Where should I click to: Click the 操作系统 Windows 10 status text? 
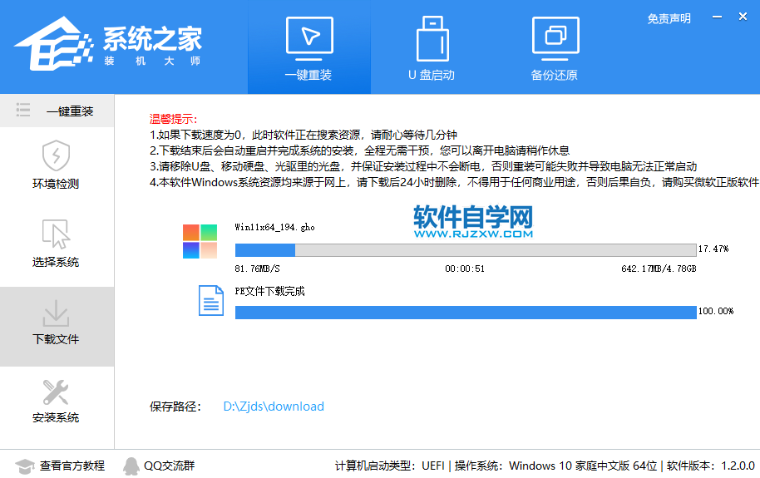pyautogui.click(x=555, y=466)
